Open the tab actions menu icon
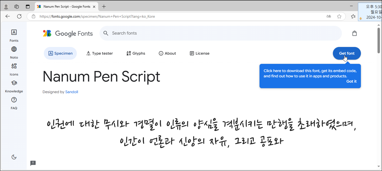Image resolution: width=382 pixels, height=171 pixels. 28,7
